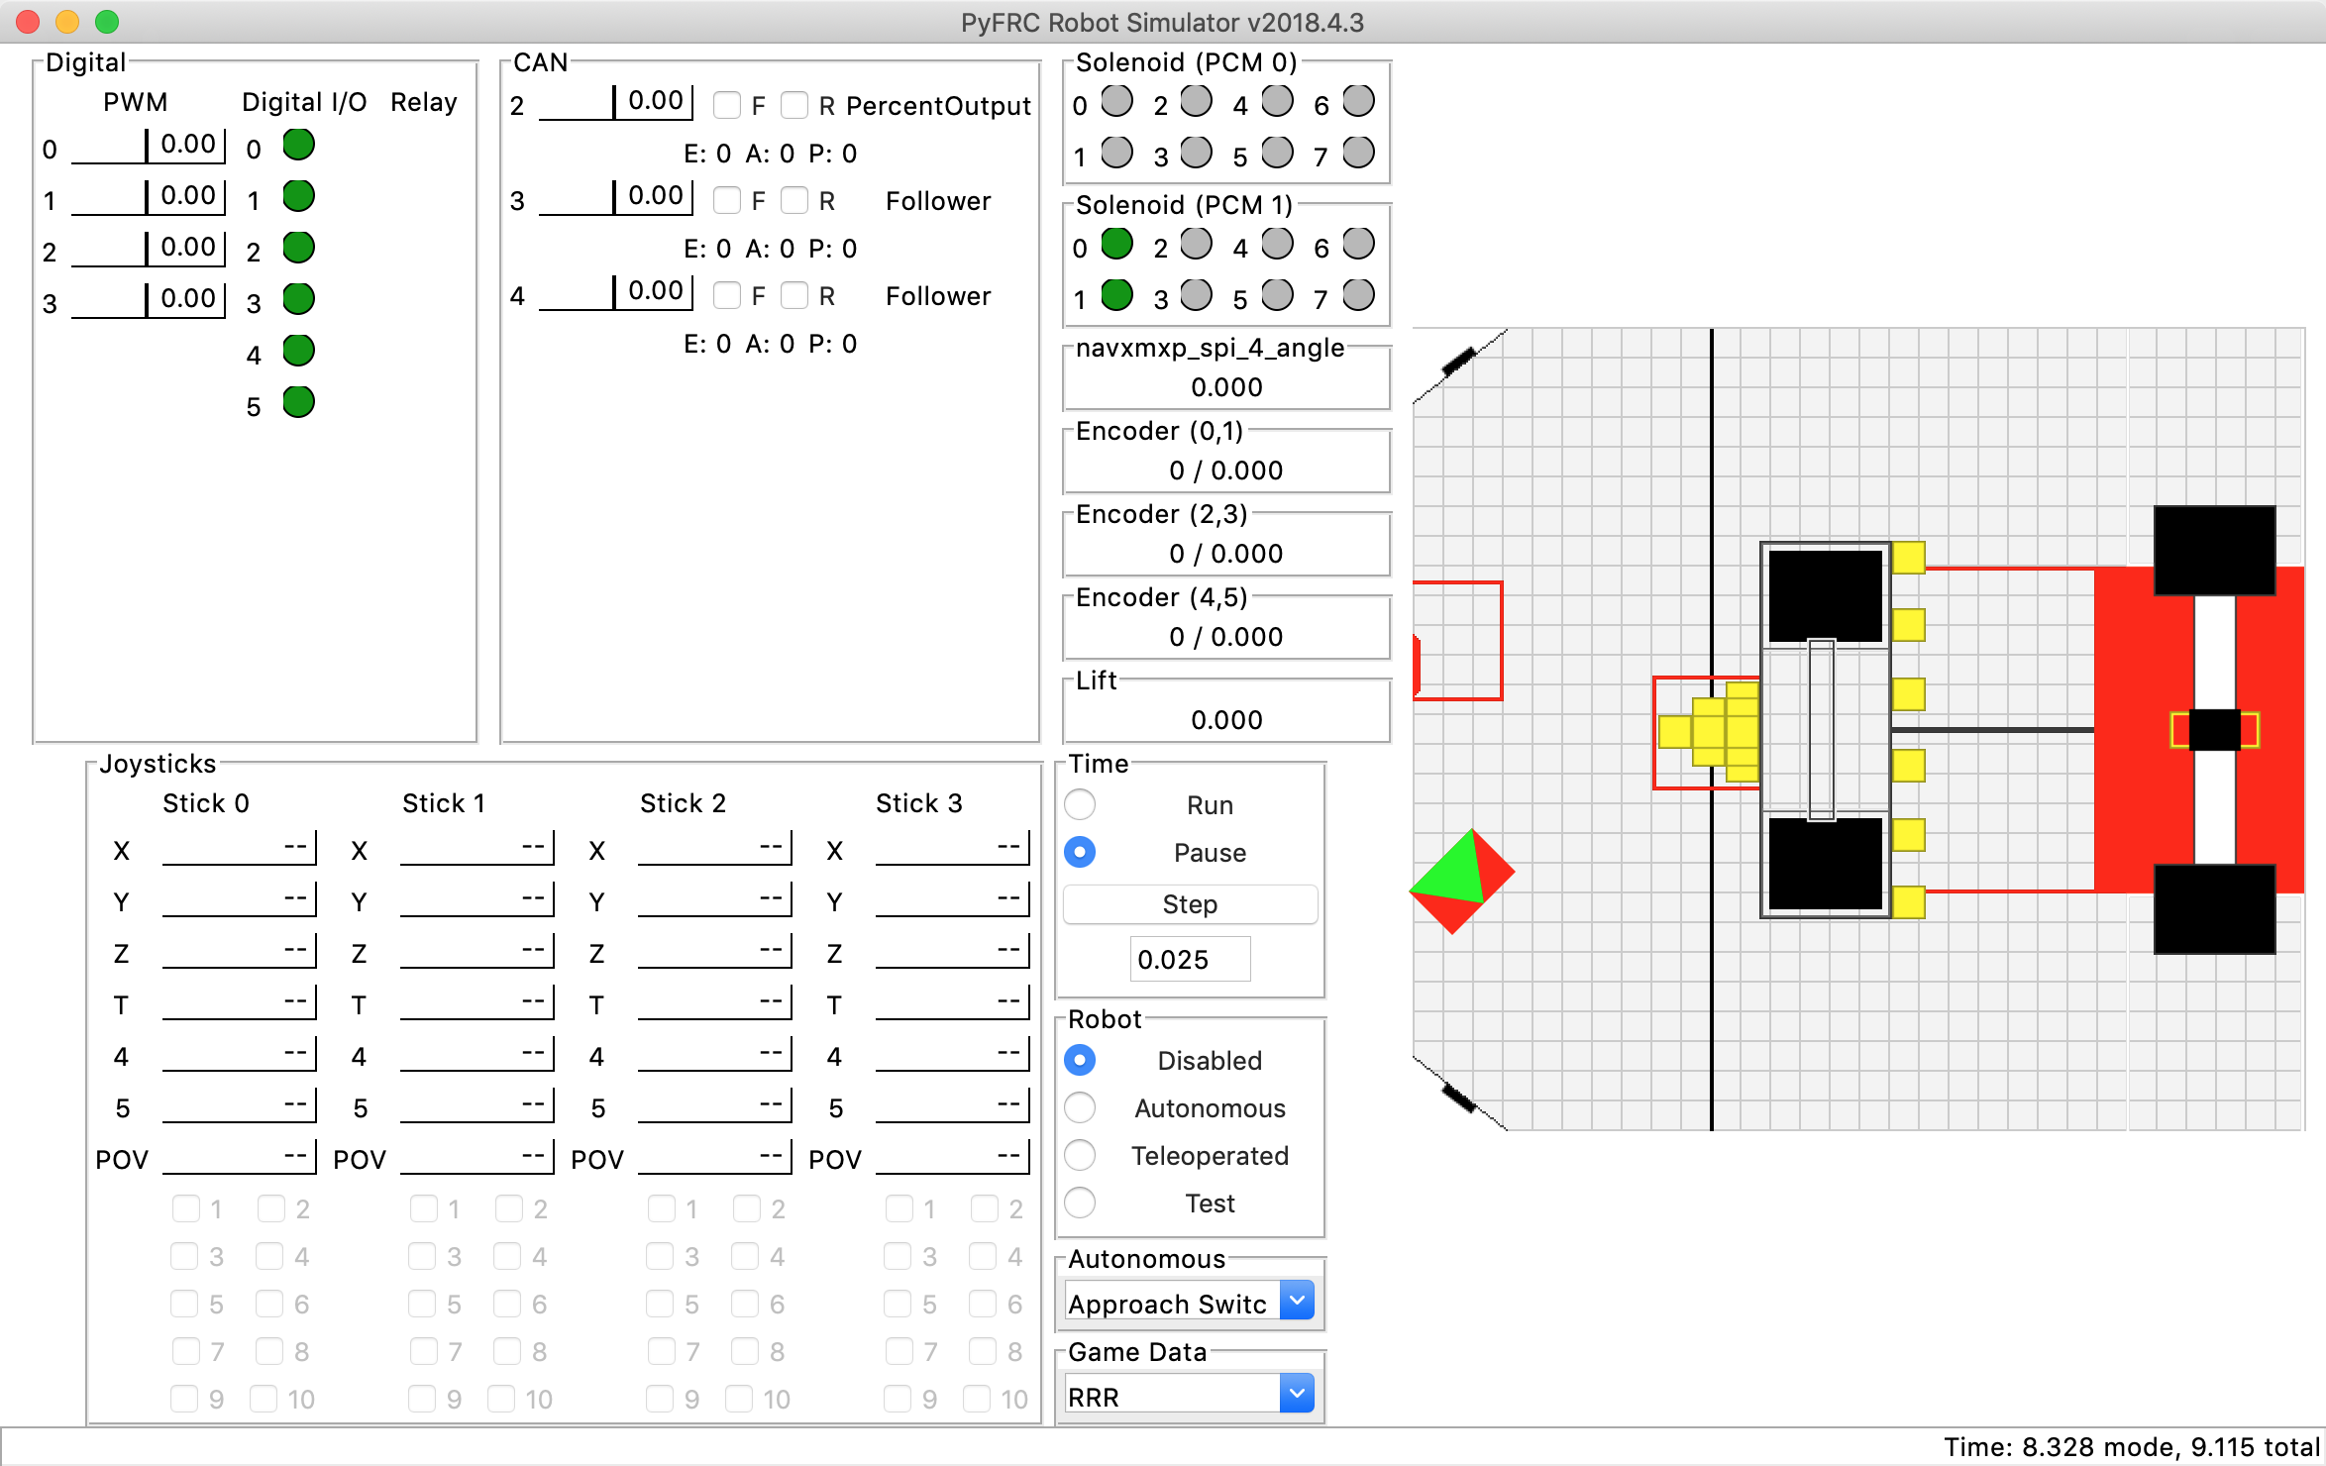Screen dimensions: 2326x1466
Task: Check forward limit F for CAN 3
Action: (727, 200)
